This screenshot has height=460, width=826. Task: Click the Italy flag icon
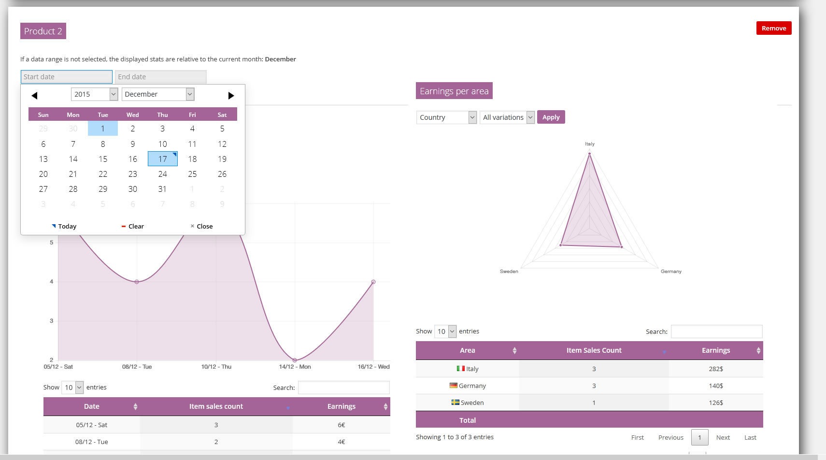460,369
